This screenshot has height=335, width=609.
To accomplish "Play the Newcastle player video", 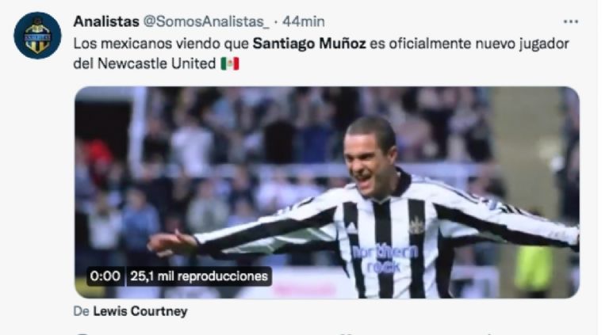I will (327, 192).
